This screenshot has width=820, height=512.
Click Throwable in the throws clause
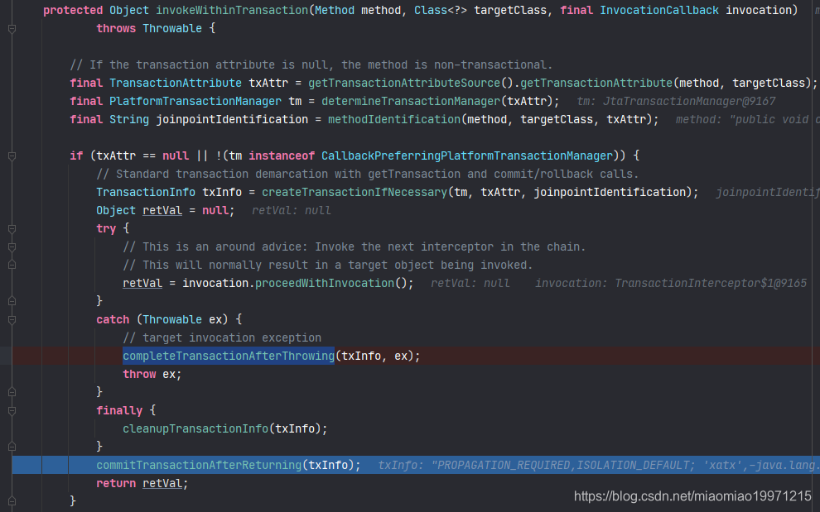[172, 29]
